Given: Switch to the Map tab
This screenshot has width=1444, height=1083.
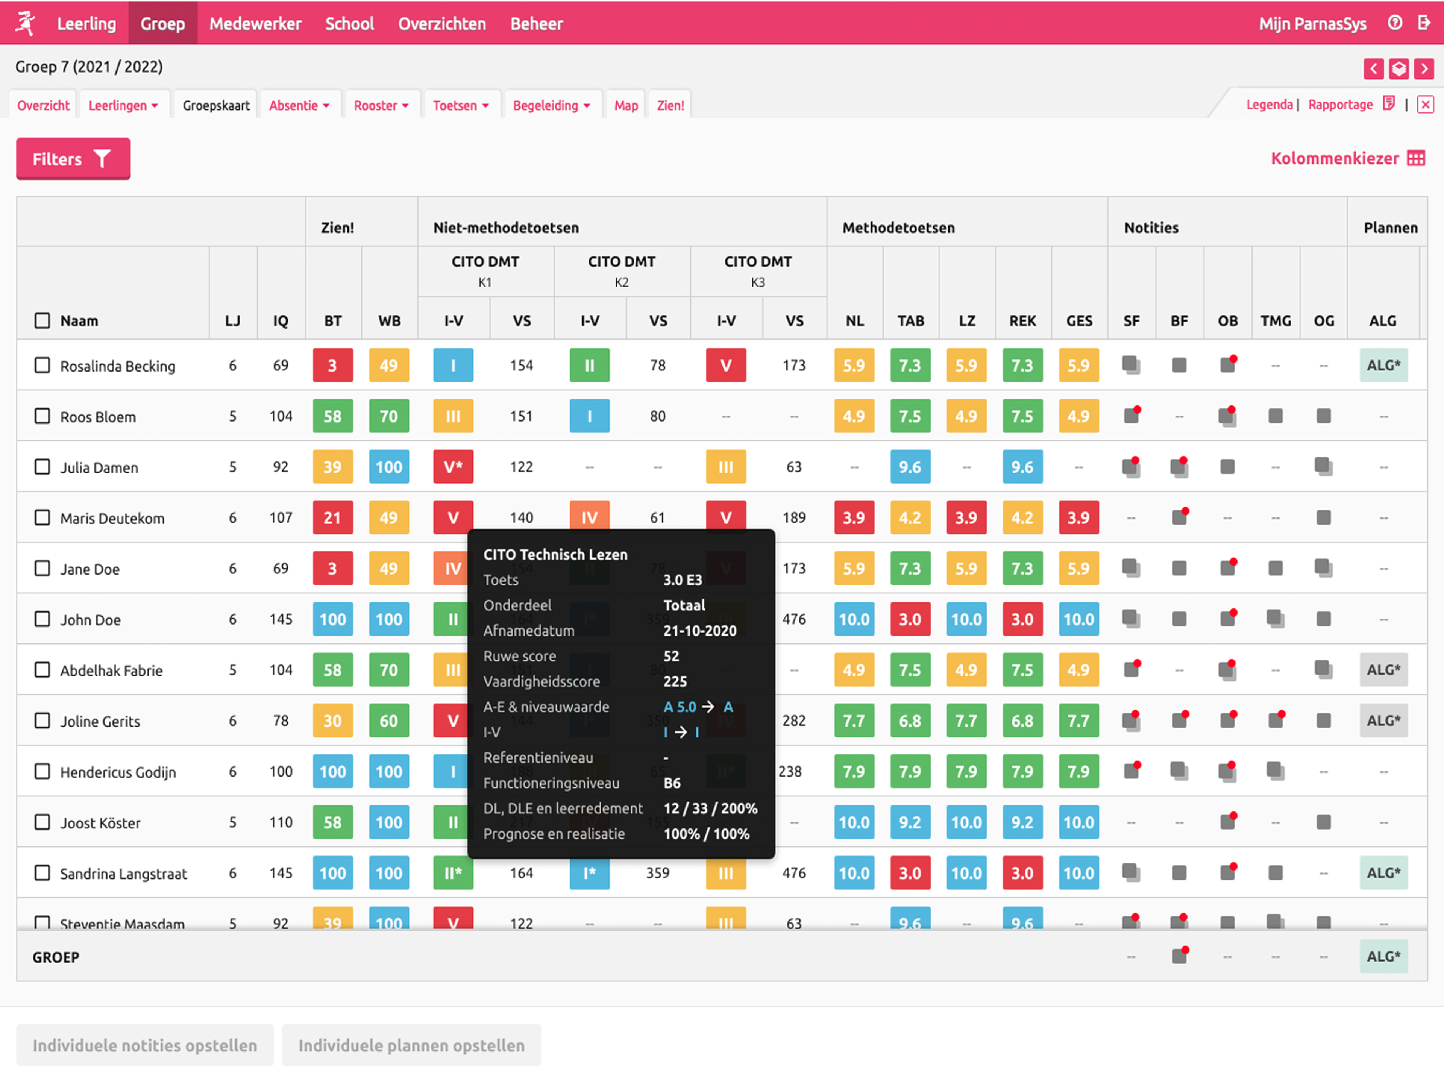Looking at the screenshot, I should click(625, 105).
